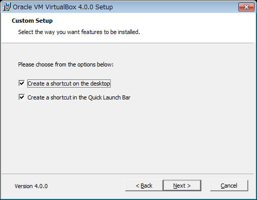Click the VirtualBox installer icon in title bar

[7, 7]
